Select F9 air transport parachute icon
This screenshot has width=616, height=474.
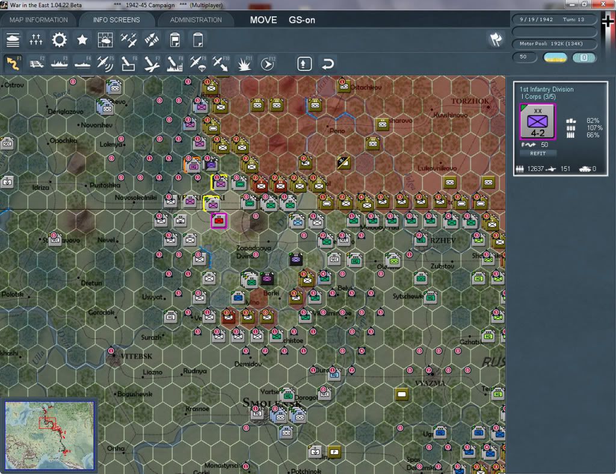point(198,63)
